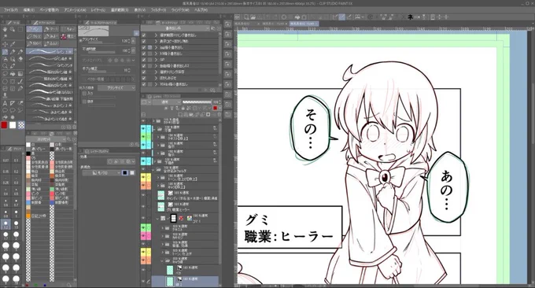This screenshot has width=535, height=288.
Task: Select the highlighted Pen tool icon
Action: pos(5,51)
